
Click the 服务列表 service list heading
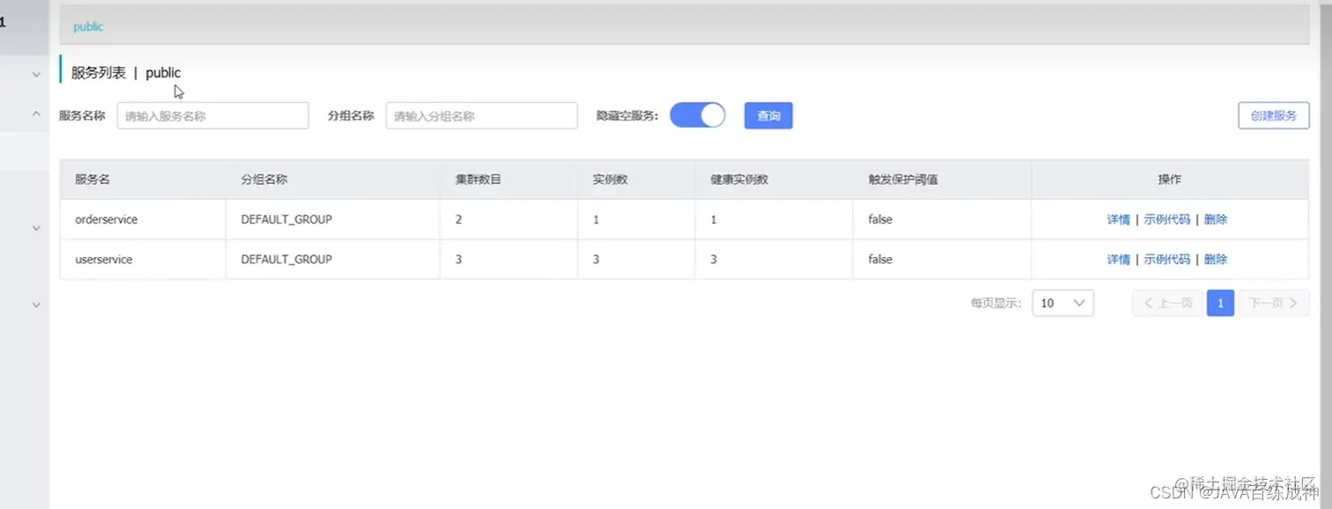click(x=96, y=72)
